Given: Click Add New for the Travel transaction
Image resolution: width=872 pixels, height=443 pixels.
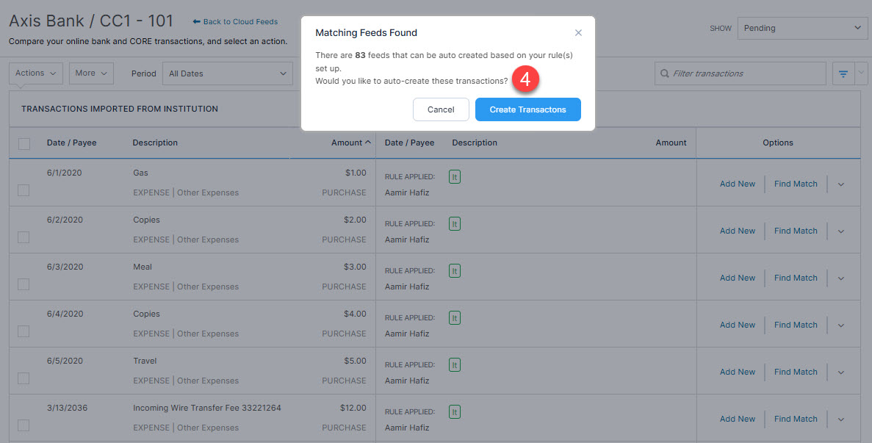Looking at the screenshot, I should click(x=738, y=371).
